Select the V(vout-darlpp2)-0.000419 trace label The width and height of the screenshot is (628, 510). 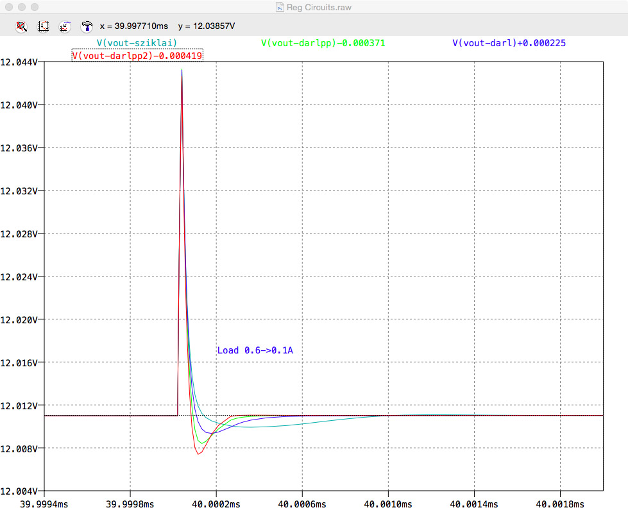pyautogui.click(x=137, y=55)
